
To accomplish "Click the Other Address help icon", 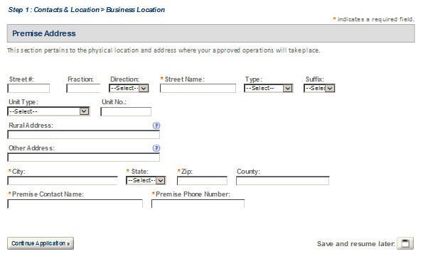I will (156, 148).
